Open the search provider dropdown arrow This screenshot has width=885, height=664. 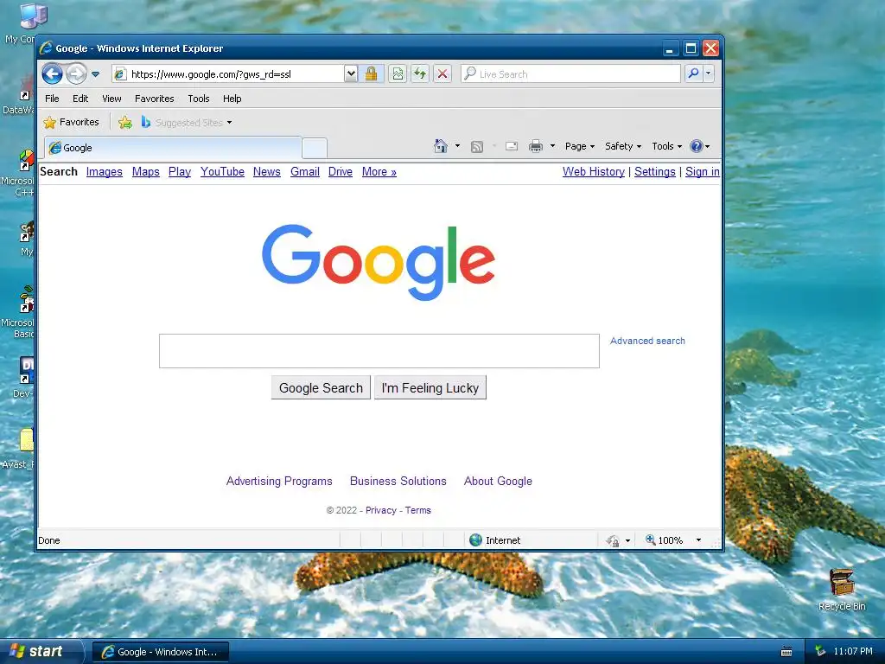(708, 74)
